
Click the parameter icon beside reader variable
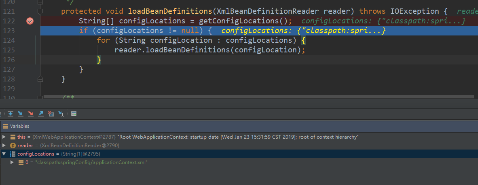(x=13, y=145)
